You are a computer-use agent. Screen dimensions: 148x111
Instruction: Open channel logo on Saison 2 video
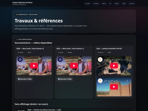coord(20,59)
